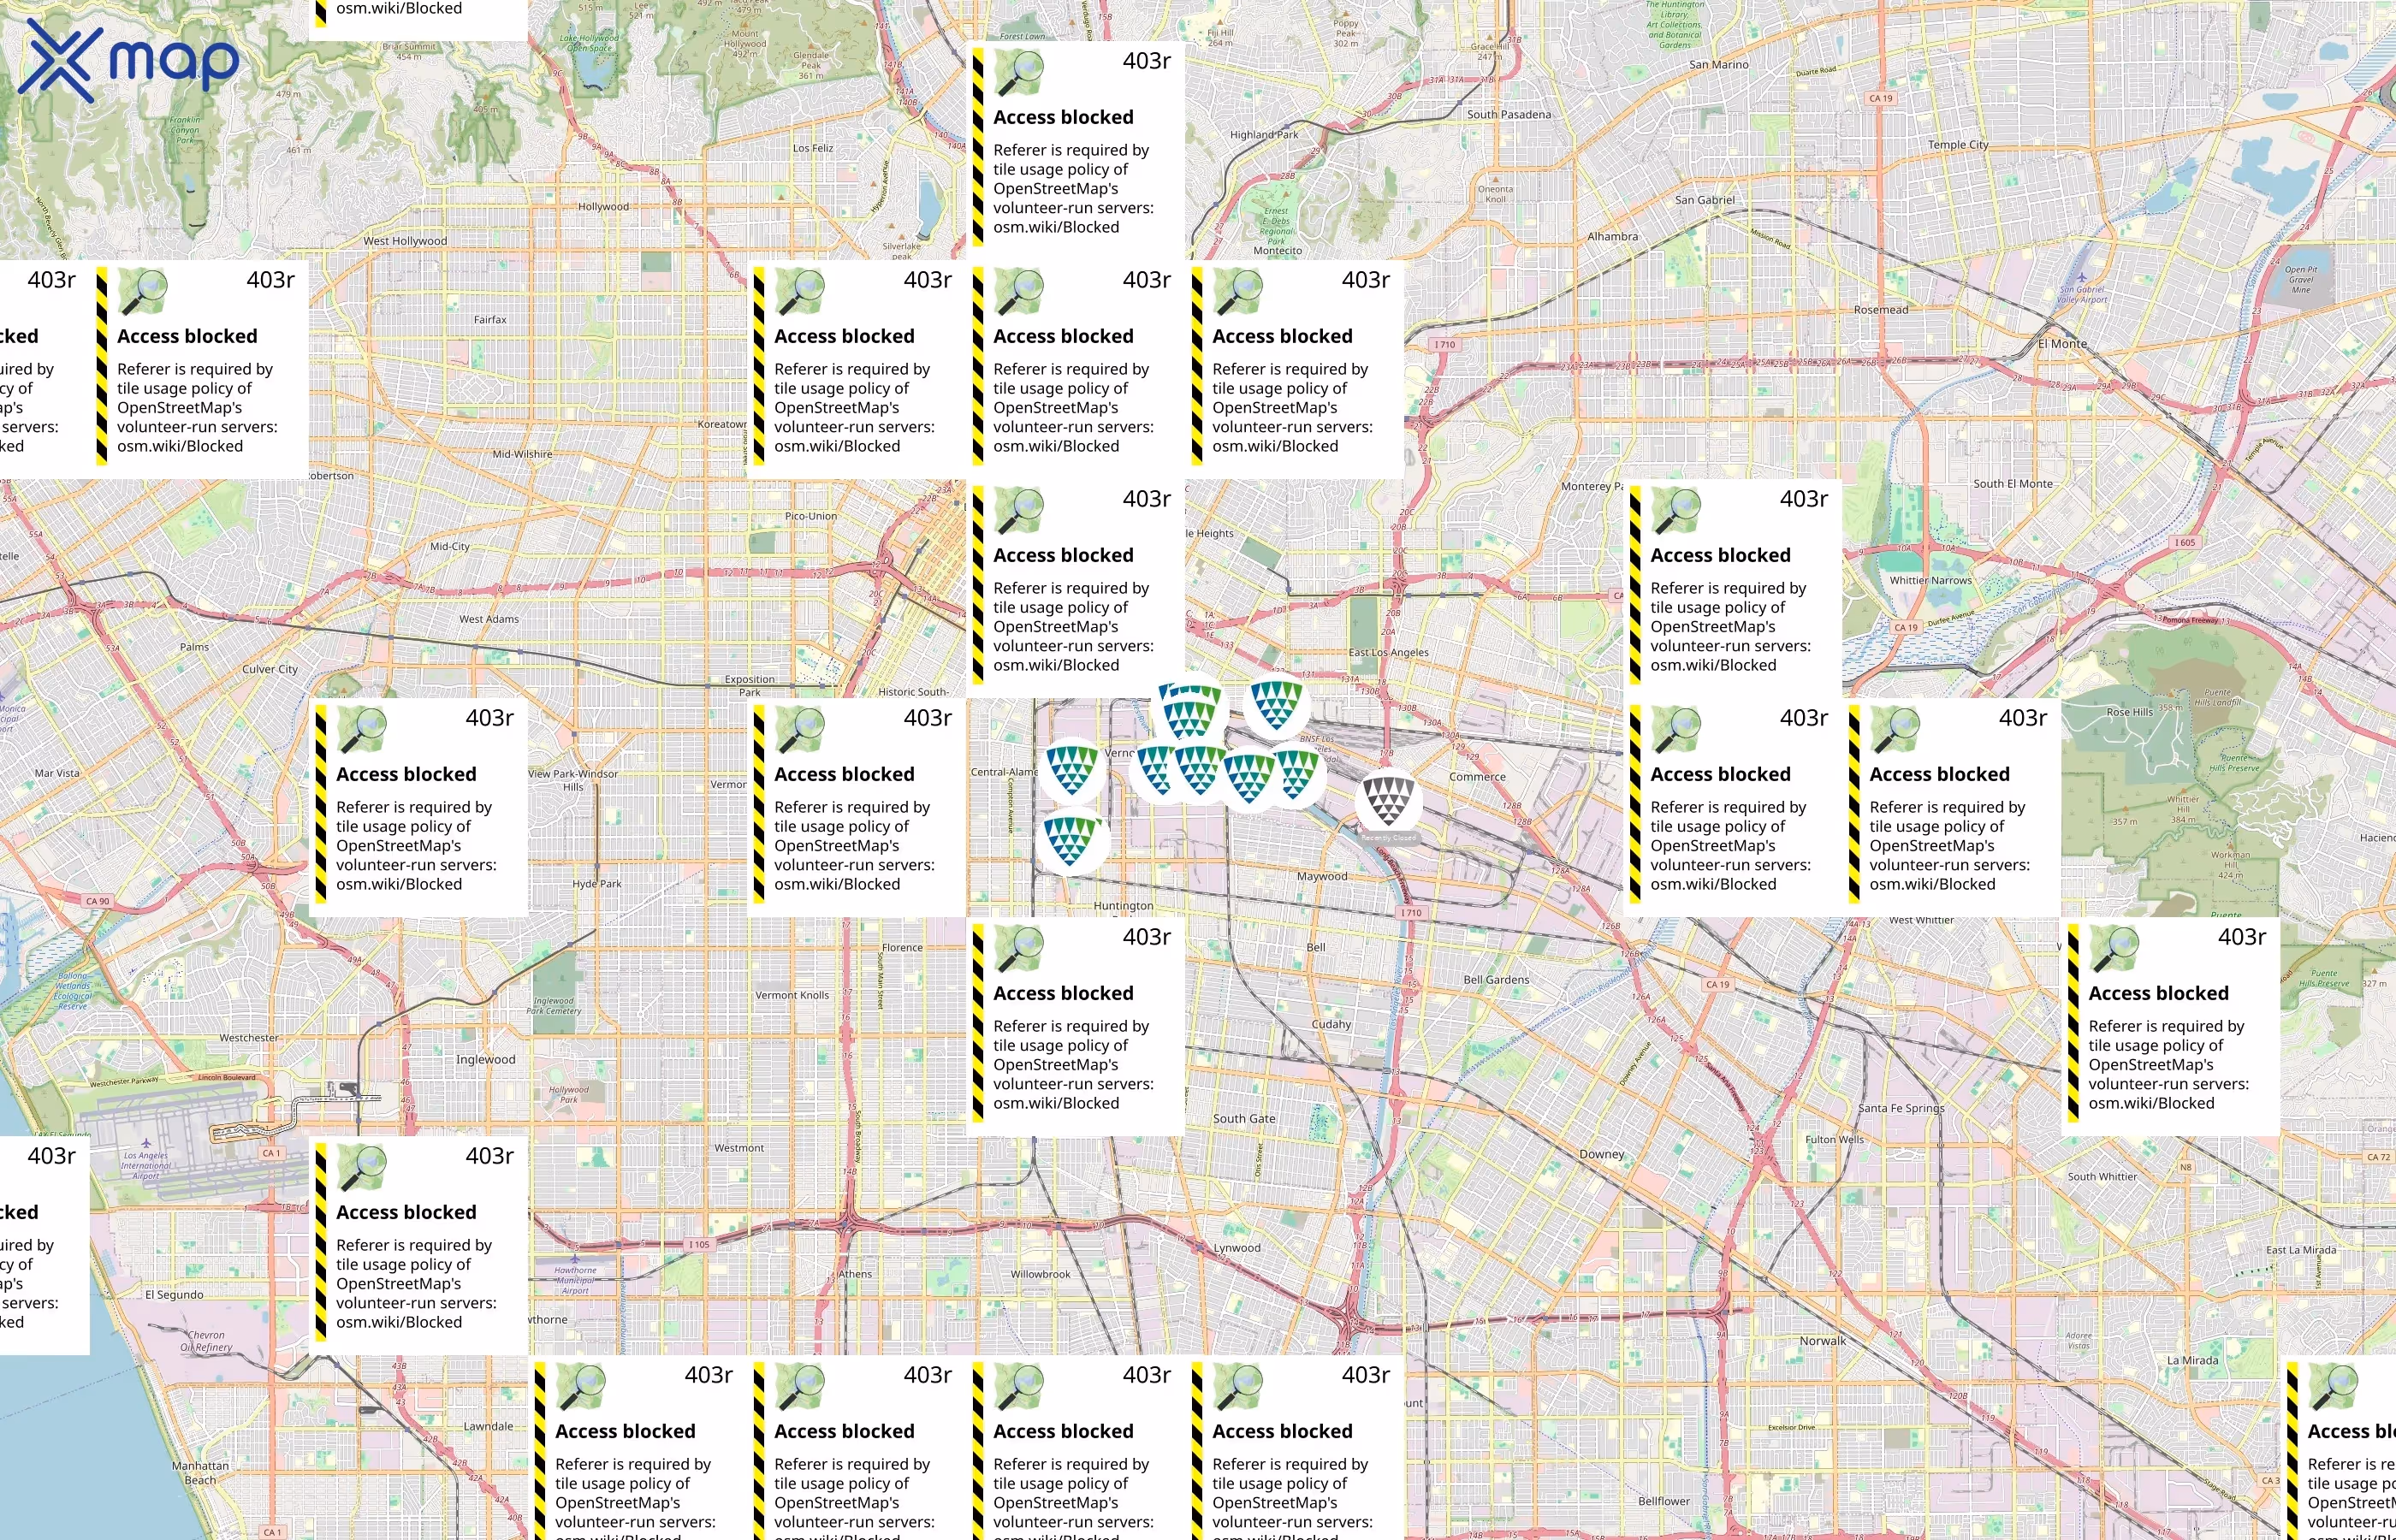The image size is (2396, 1540).
Task: Click the "Commerce" place label
Action: (x=1477, y=777)
